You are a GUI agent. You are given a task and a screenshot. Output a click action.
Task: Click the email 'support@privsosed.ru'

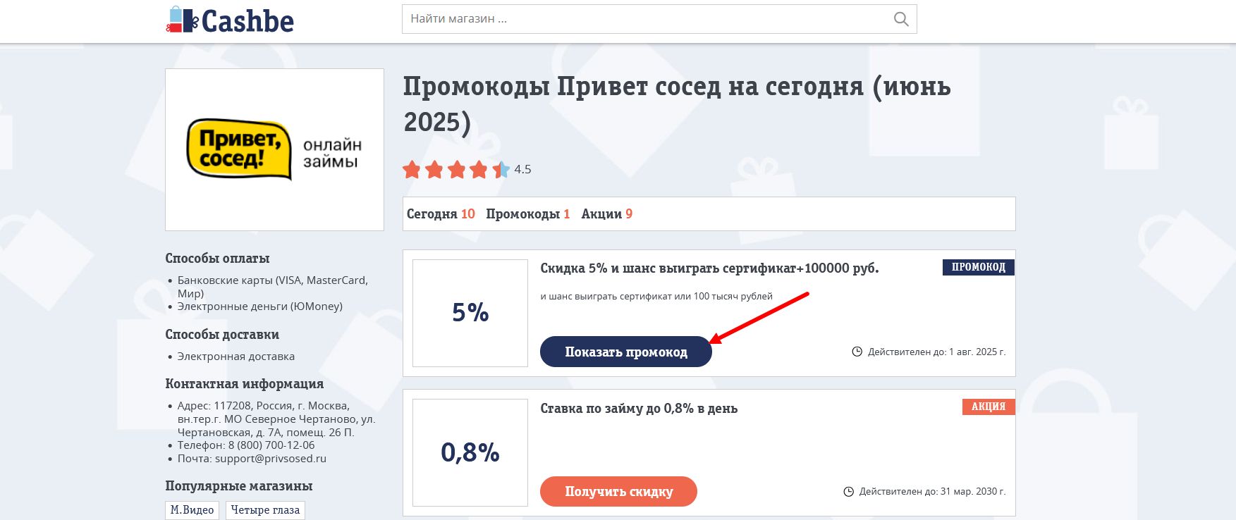pyautogui.click(x=271, y=459)
